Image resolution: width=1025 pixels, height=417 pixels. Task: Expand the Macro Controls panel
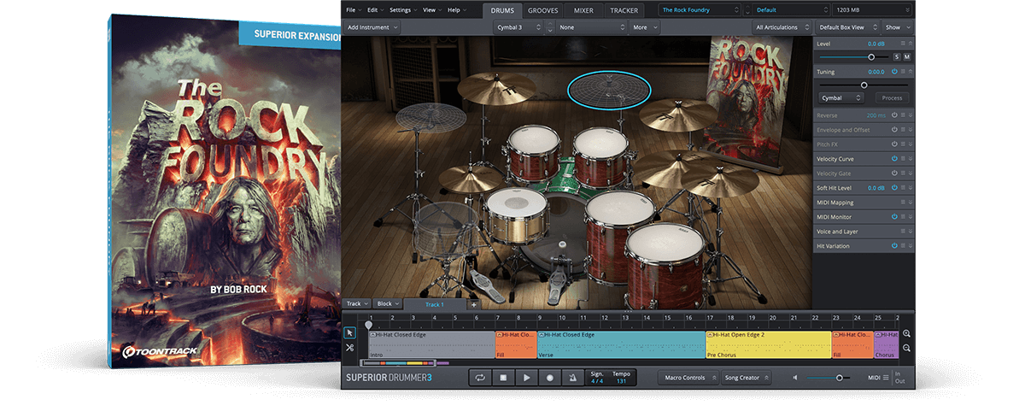[x=688, y=378]
